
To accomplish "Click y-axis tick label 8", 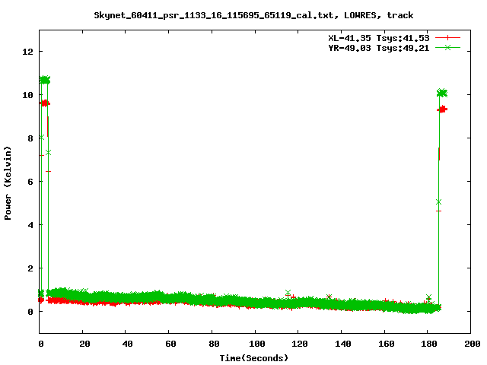I will click(x=30, y=138).
